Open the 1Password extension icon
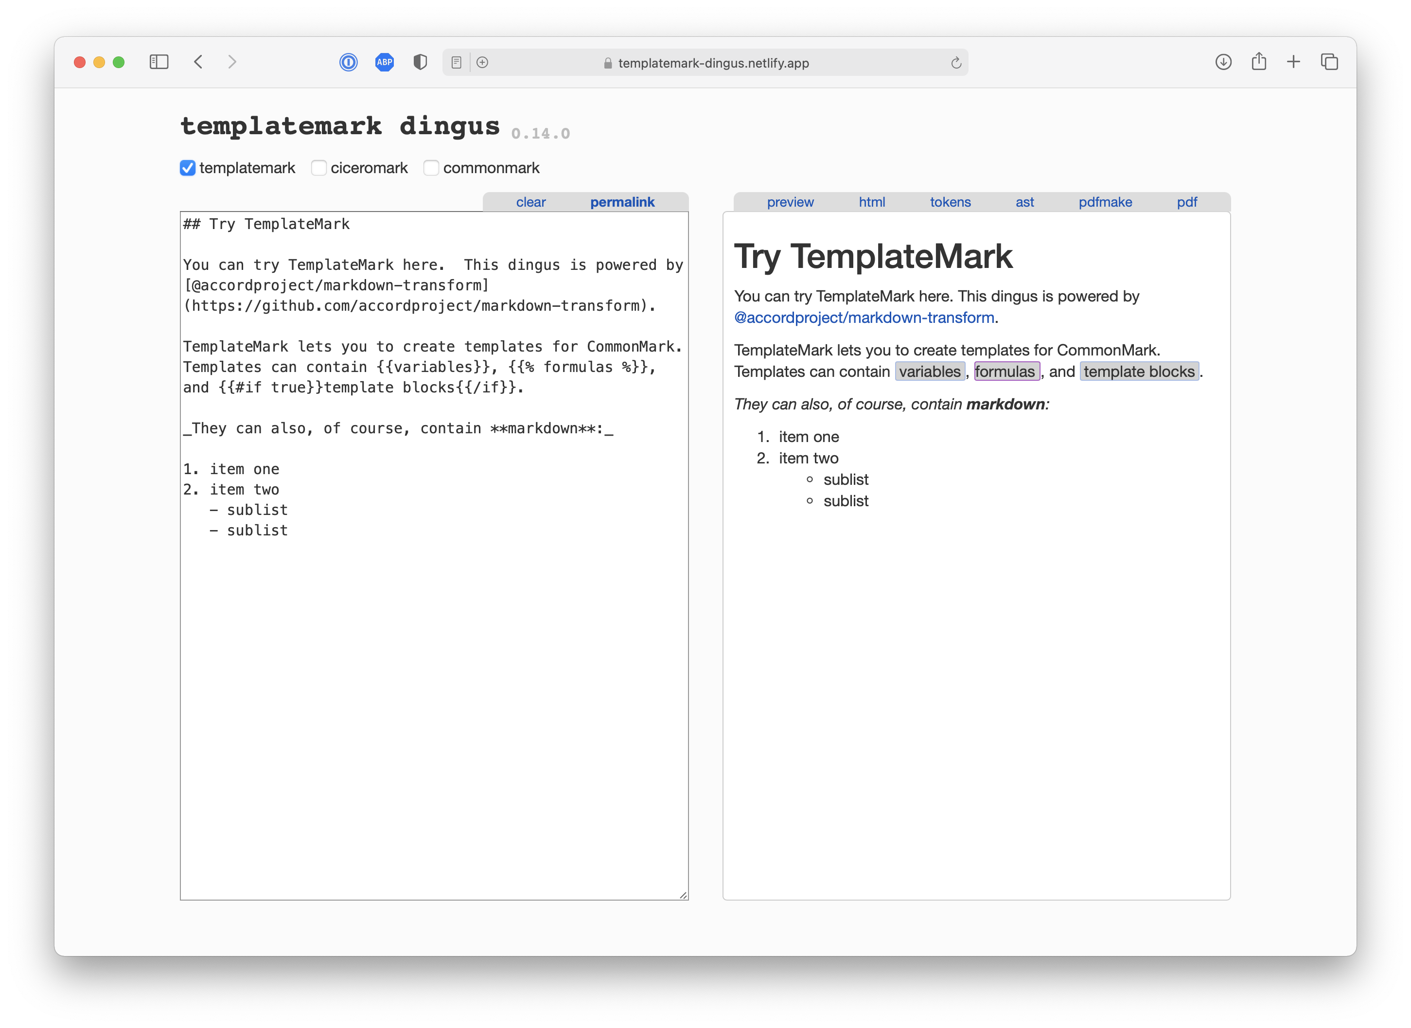The image size is (1411, 1028). 349,62
